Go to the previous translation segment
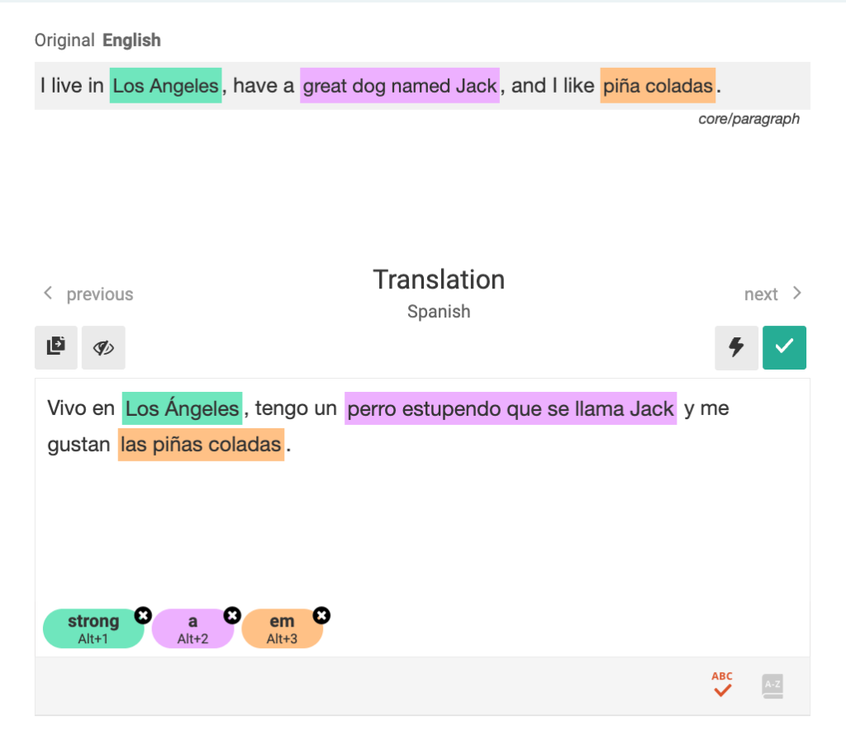The image size is (846, 754). 87,293
